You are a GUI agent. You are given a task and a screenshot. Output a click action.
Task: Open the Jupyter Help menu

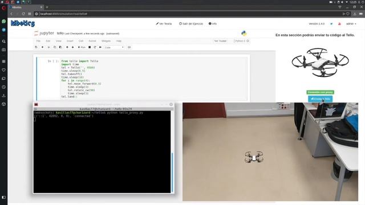tap(119, 41)
